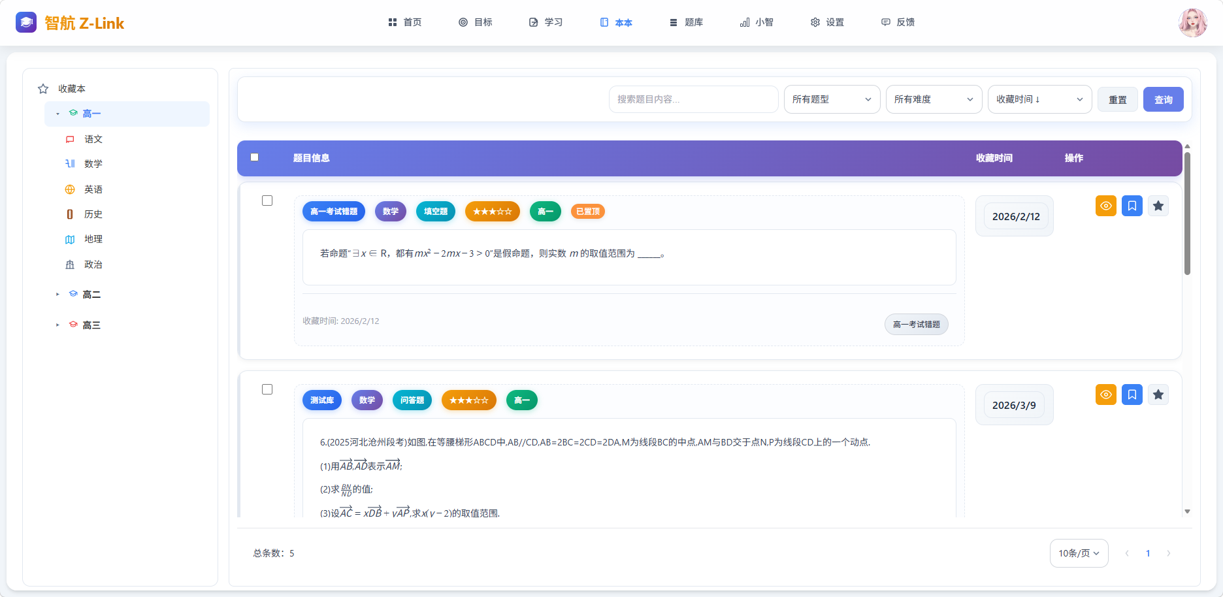Screen dimensions: 1223x597
Task: Select 历史 in the sidebar tree
Action: [x=93, y=214]
